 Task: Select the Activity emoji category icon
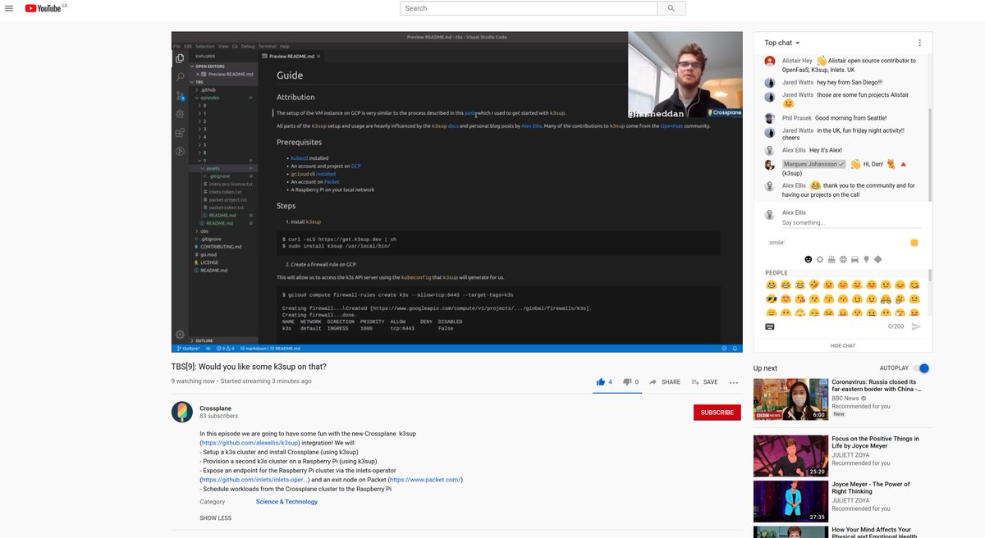click(842, 259)
